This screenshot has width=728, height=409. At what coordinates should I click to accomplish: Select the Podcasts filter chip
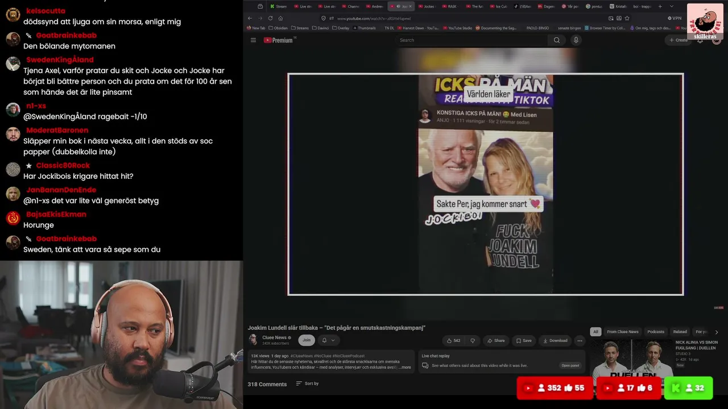click(656, 332)
